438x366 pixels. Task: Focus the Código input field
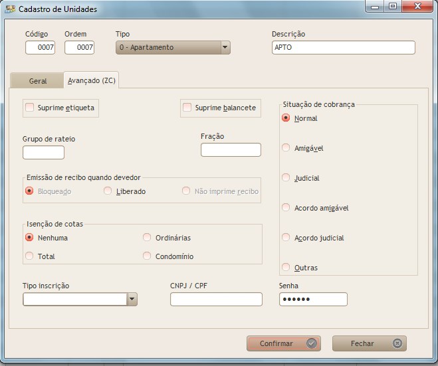point(40,47)
